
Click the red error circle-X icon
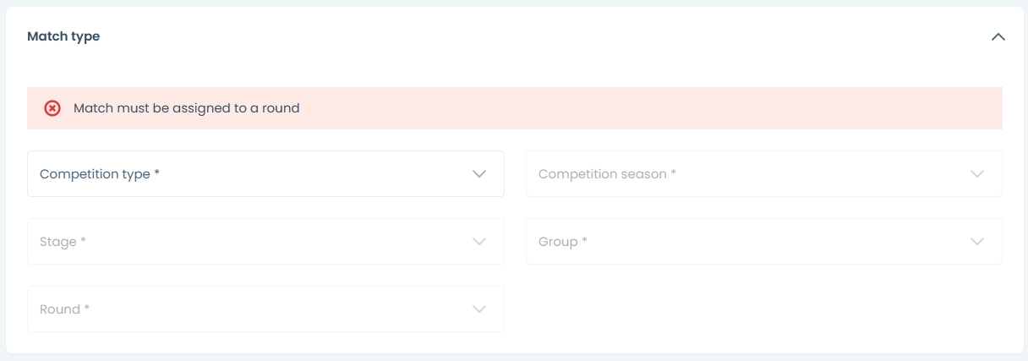tap(52, 108)
